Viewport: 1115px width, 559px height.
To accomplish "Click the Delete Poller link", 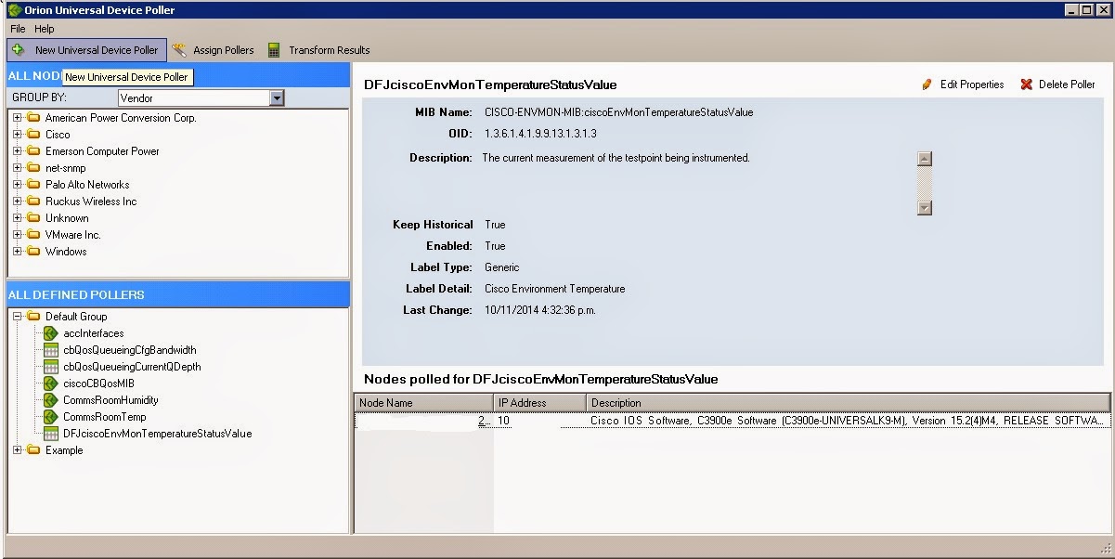I will (x=1067, y=84).
